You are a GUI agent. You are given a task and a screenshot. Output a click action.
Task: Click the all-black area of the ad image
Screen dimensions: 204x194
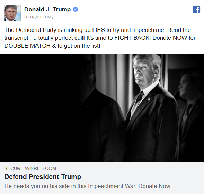point(39,108)
